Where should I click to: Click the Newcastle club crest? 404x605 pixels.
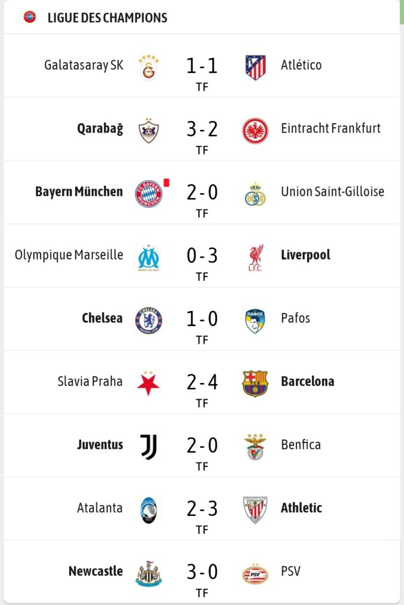[x=148, y=573]
